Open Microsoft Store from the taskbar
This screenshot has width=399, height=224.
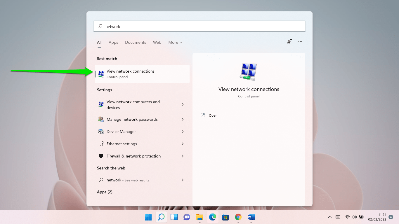pyautogui.click(x=225, y=217)
